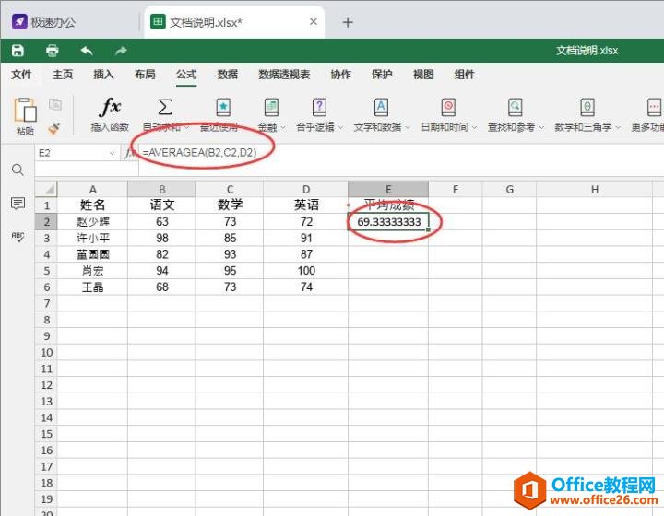Click the Save icon in the green toolbar

click(x=18, y=51)
